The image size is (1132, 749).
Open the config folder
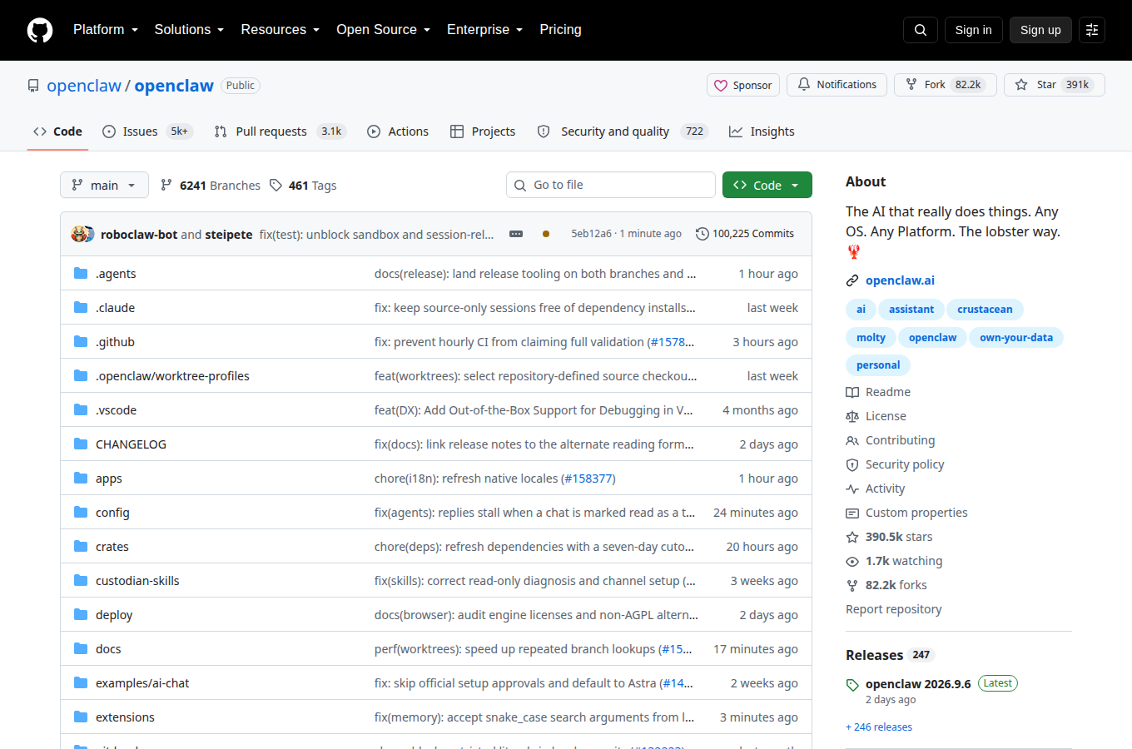click(x=112, y=512)
